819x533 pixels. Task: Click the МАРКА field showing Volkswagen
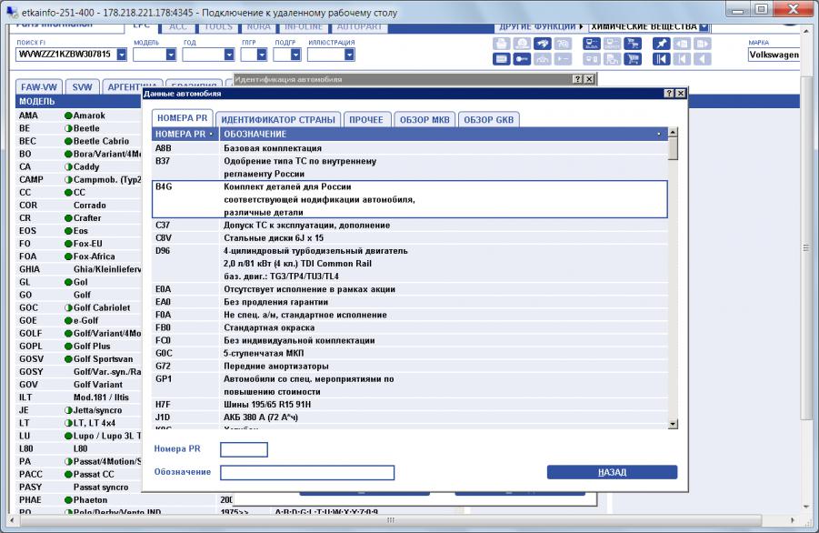click(774, 55)
